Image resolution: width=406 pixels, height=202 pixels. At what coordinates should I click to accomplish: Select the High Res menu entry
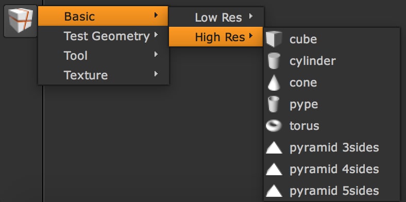tap(216, 37)
